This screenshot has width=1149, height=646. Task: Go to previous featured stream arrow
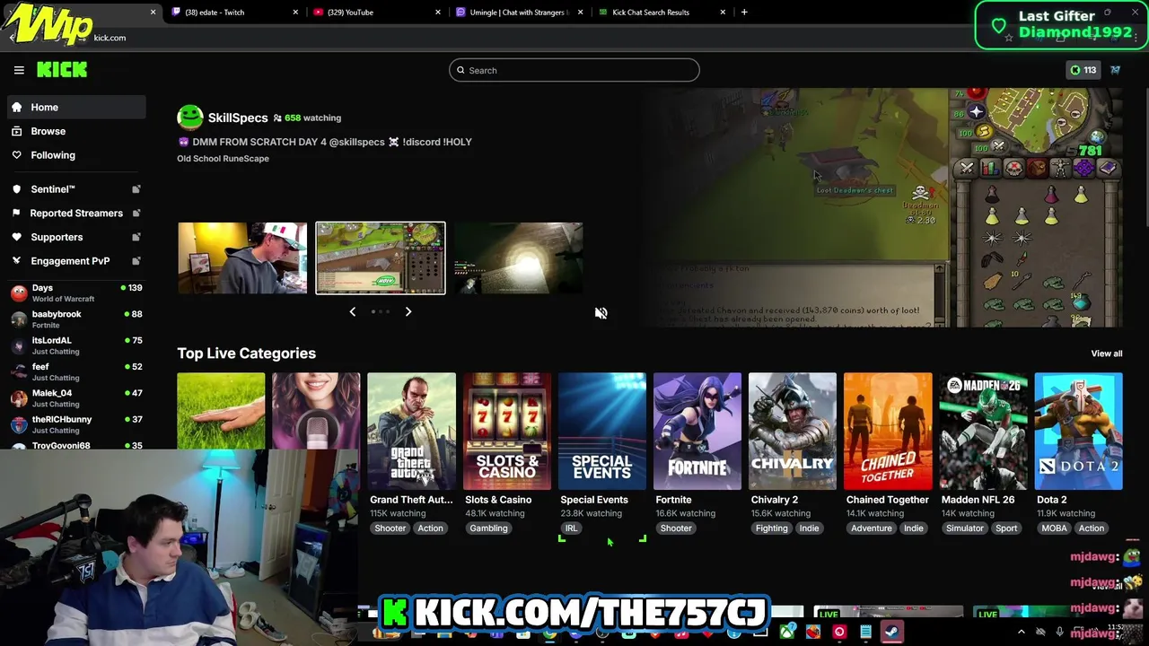click(353, 311)
